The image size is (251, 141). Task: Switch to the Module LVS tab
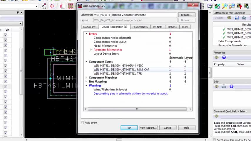[90, 27]
